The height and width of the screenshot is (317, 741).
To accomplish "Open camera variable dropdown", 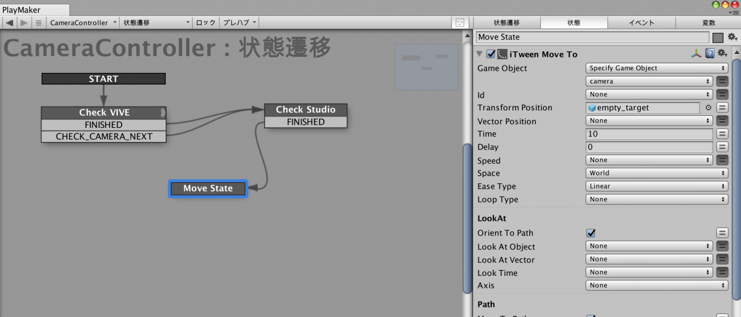I will point(649,81).
